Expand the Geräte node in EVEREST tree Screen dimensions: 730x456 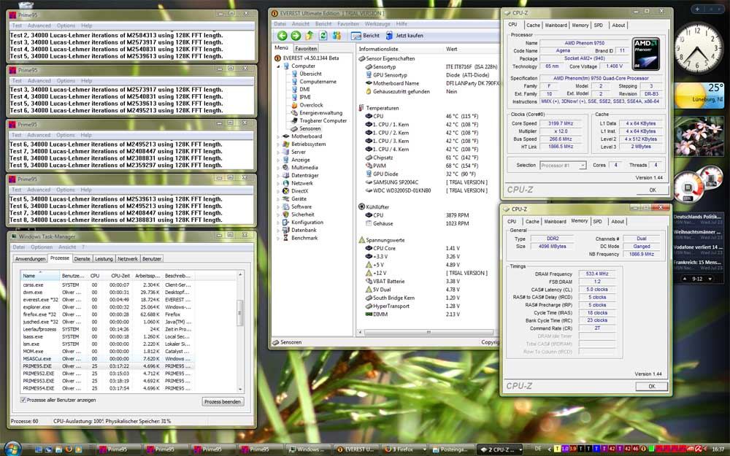[x=278, y=199]
